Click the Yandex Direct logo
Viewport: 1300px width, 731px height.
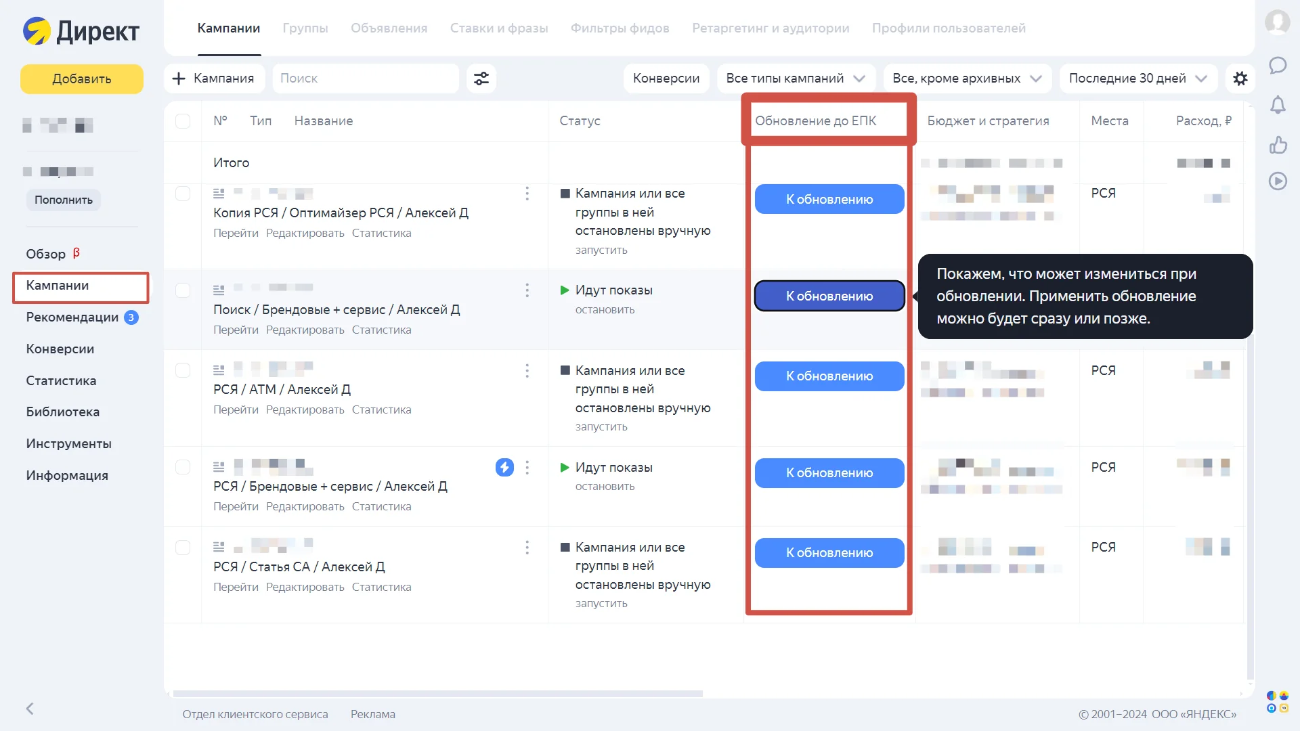click(81, 30)
